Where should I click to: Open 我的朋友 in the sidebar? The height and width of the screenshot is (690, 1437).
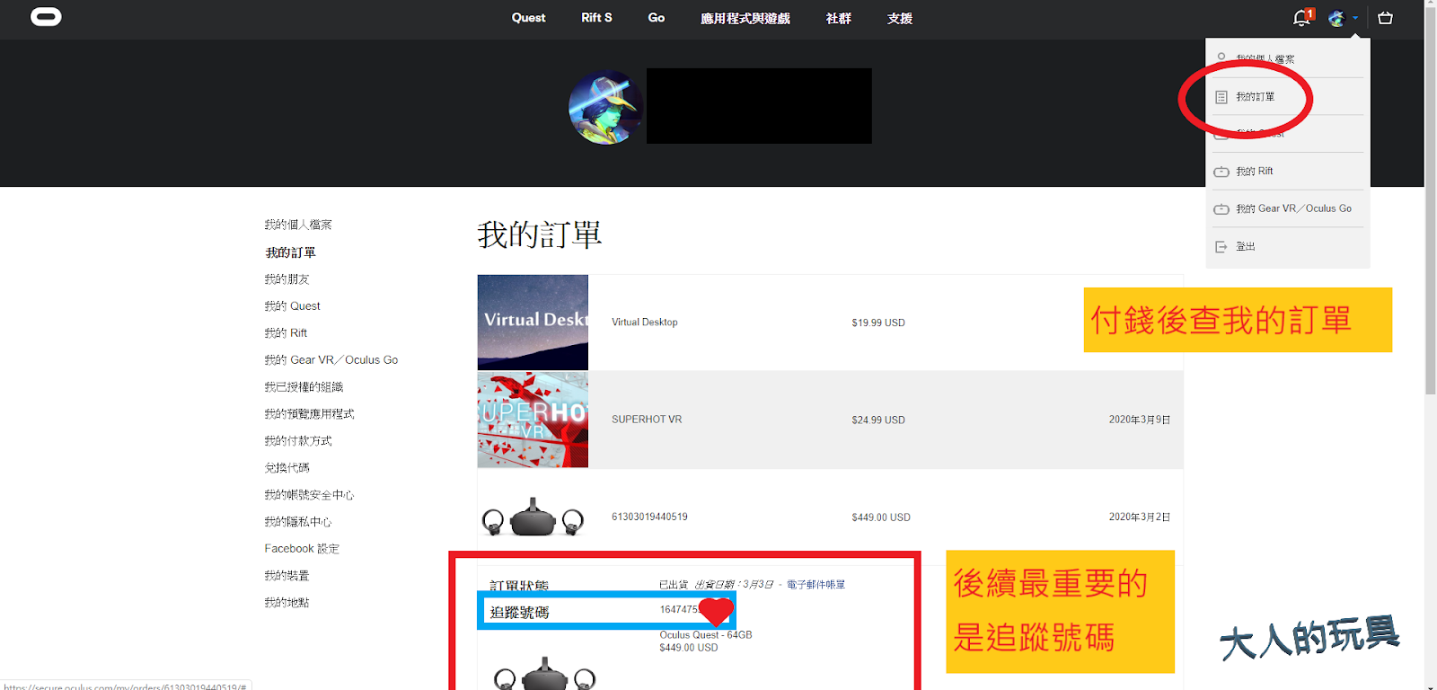(287, 279)
